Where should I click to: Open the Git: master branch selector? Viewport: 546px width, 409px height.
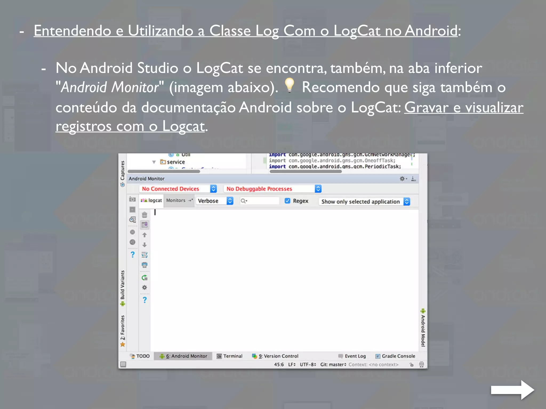(x=333, y=365)
